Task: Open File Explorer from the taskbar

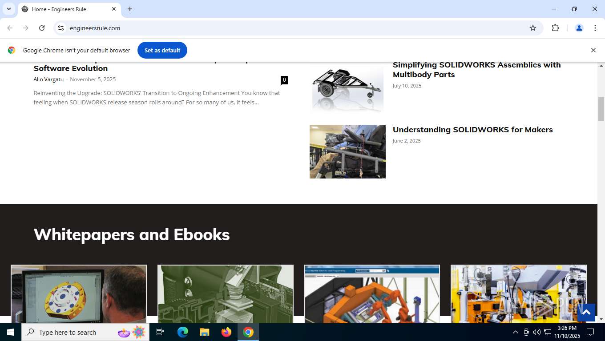Action: pos(204,332)
